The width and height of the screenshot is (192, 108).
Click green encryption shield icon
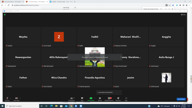click(x=5, y=15)
